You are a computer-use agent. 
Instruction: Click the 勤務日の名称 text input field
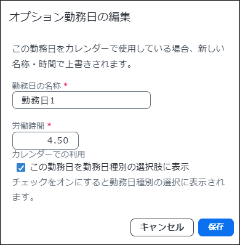[x=81, y=100]
